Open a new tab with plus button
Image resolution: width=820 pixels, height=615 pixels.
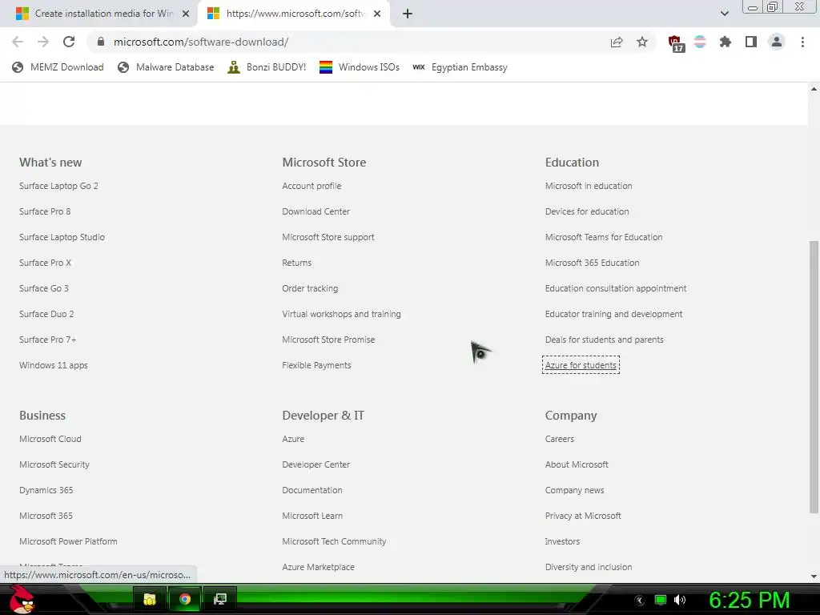click(x=408, y=14)
